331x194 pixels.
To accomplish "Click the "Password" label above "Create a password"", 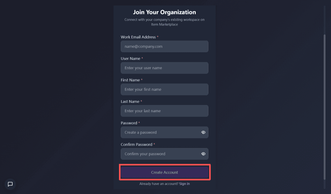I will pos(129,123).
